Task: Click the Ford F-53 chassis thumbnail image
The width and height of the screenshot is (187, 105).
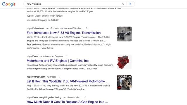Action: point(124,34)
